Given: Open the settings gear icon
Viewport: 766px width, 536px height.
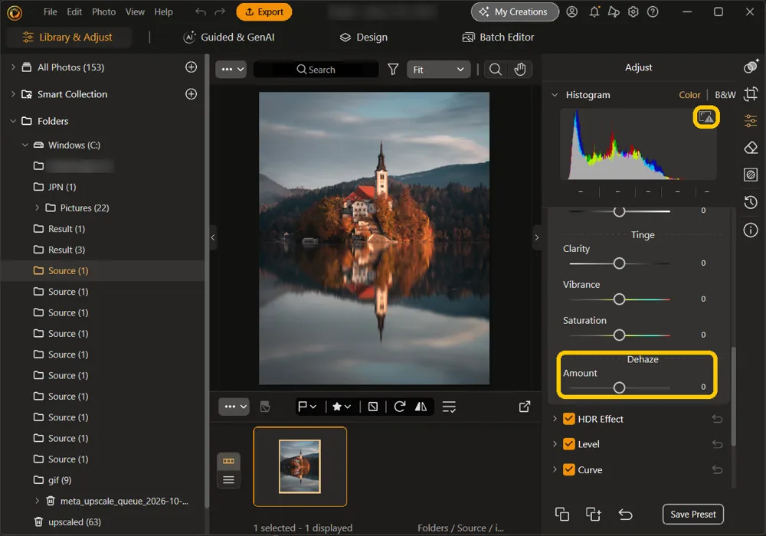Looking at the screenshot, I should [633, 11].
